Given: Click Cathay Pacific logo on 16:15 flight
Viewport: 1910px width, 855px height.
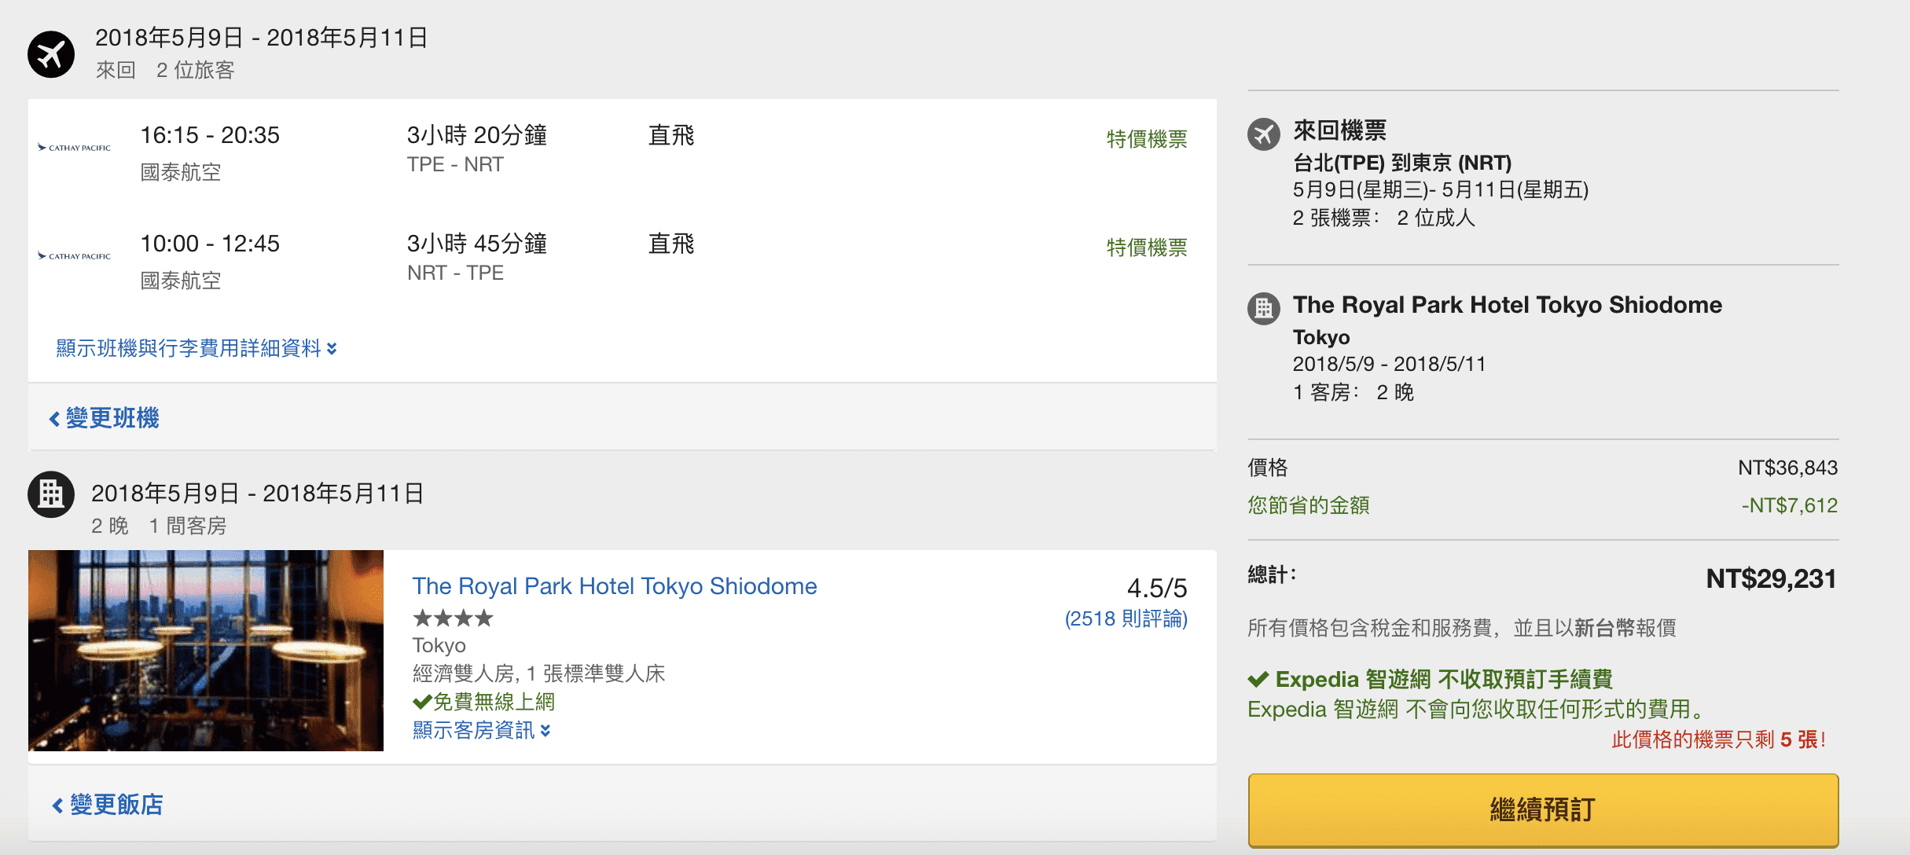Looking at the screenshot, I should click(75, 147).
